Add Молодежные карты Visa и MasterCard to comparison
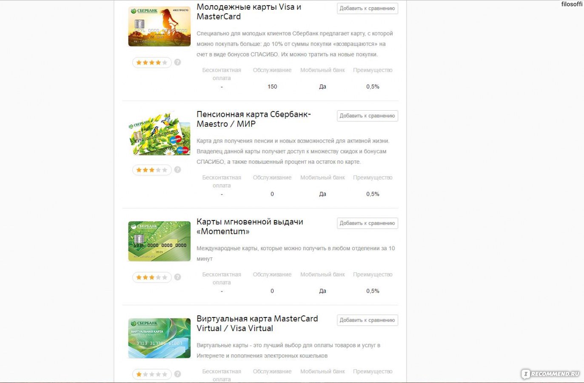This screenshot has width=584, height=383. (x=367, y=9)
